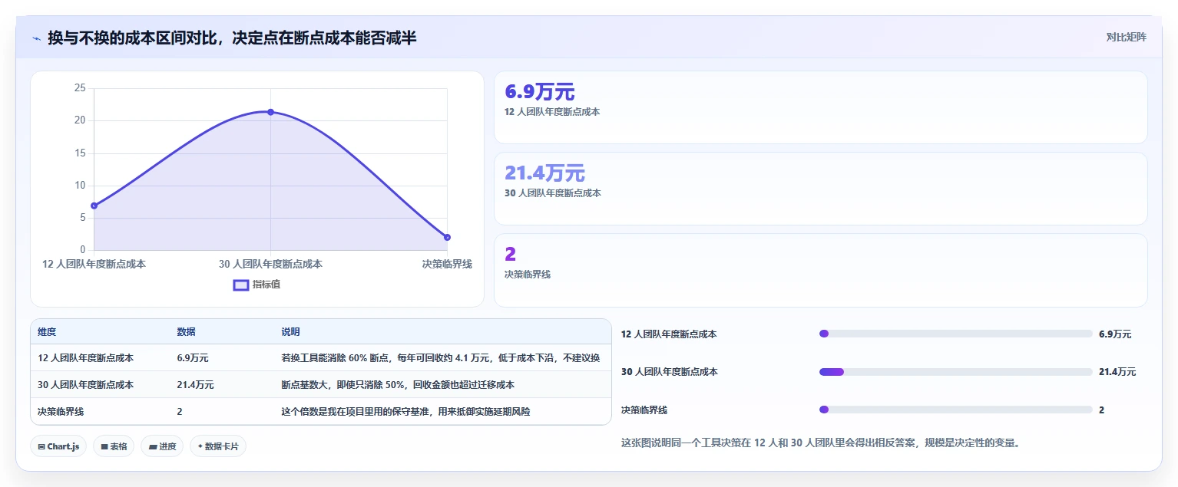Click explanation starting with 这个倍数是我在项目里

pos(405,412)
